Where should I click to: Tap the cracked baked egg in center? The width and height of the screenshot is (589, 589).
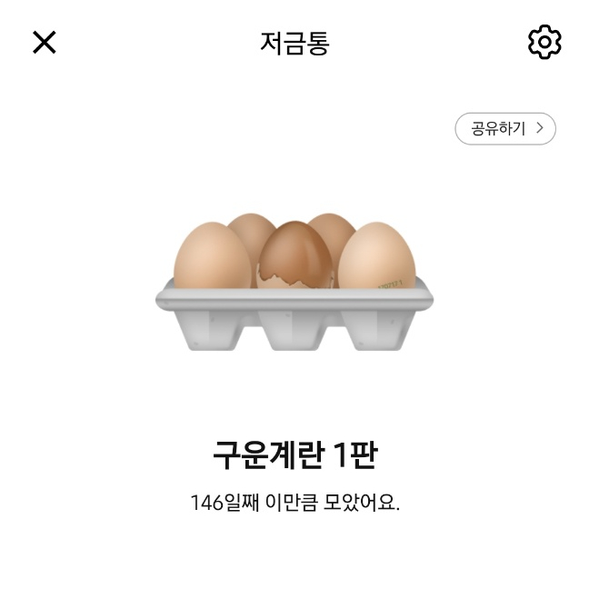pos(295,255)
